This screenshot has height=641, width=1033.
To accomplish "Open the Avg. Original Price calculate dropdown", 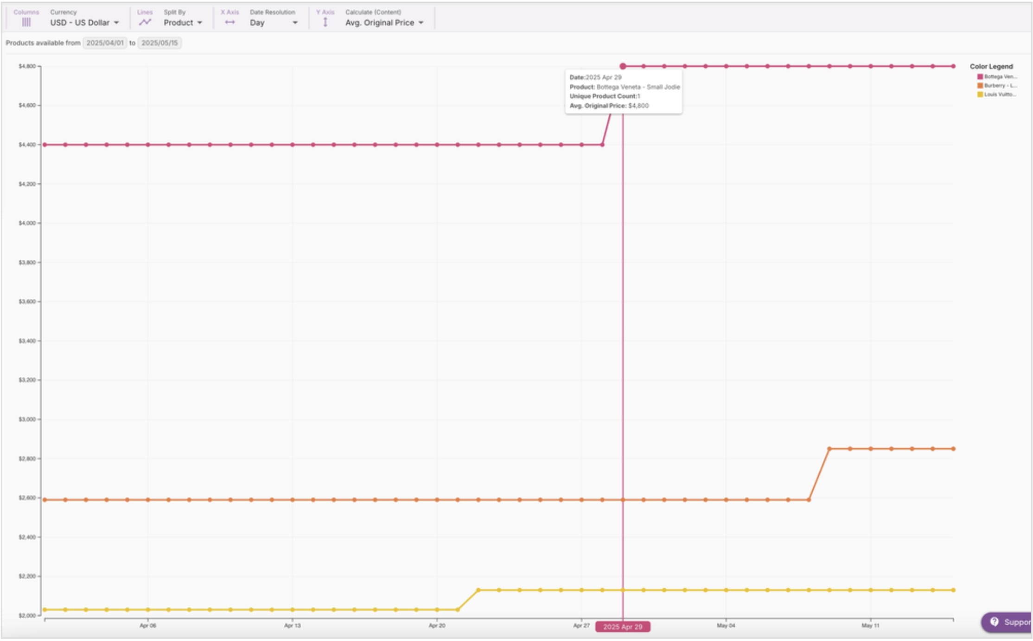I will point(383,22).
